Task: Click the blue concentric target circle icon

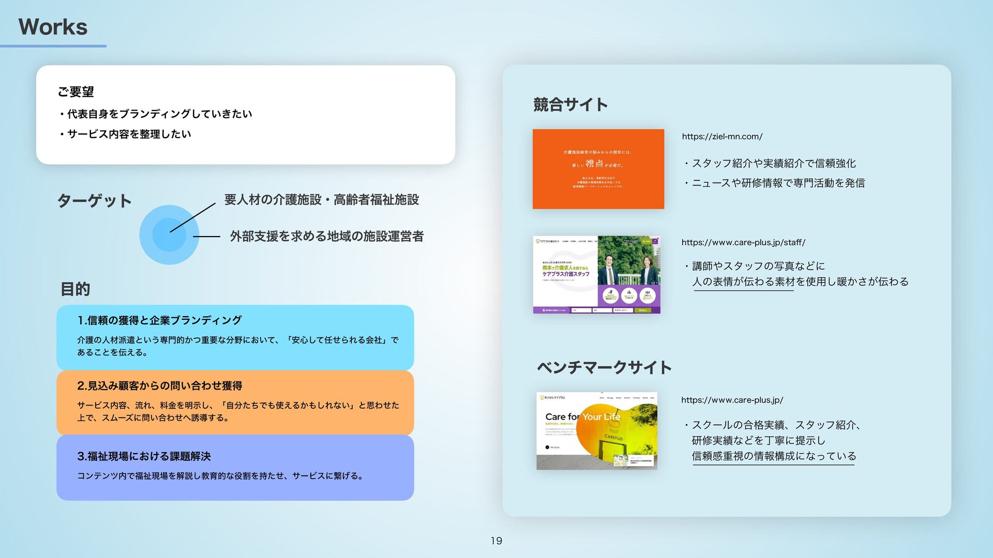Action: (x=169, y=235)
